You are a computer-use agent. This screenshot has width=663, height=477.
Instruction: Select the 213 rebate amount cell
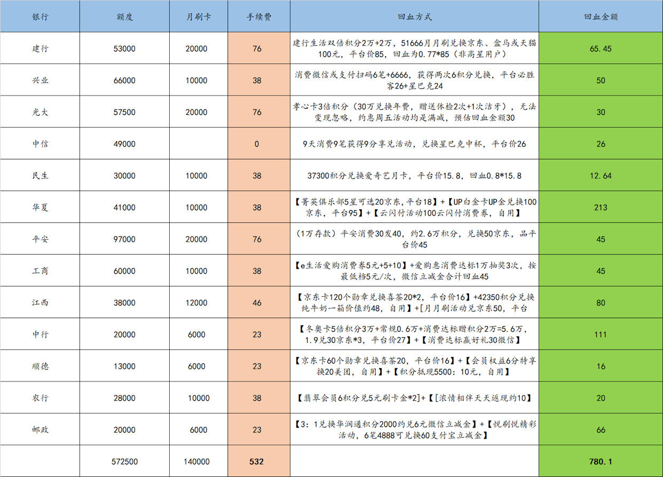(601, 207)
